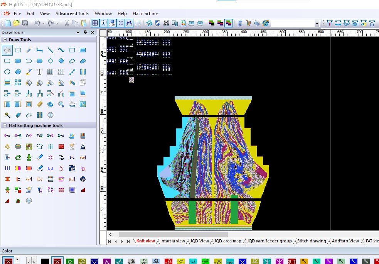Select the garment shirt icon in knitting tools
Image resolution: width=379 pixels, height=264 pixels.
point(39,146)
